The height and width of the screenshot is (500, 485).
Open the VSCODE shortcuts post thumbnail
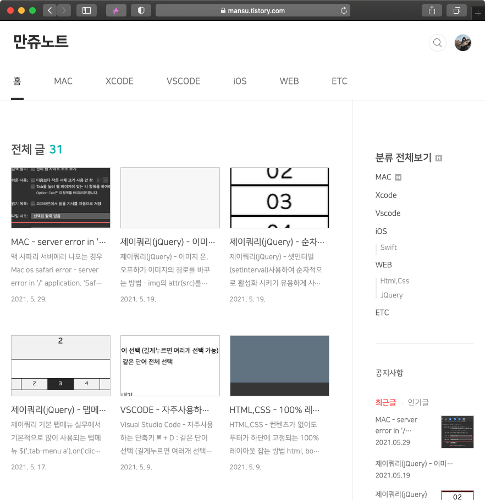[x=170, y=366]
